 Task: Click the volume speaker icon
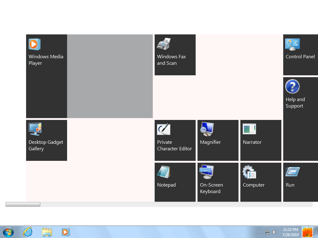point(275,232)
